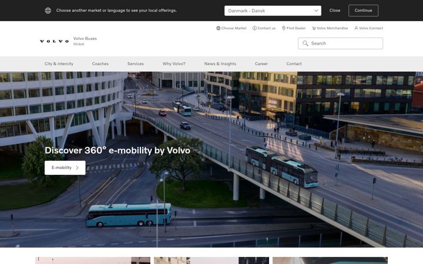Screen dimensions: 423x264
Task: Click the magnifier search icon
Action: point(305,43)
